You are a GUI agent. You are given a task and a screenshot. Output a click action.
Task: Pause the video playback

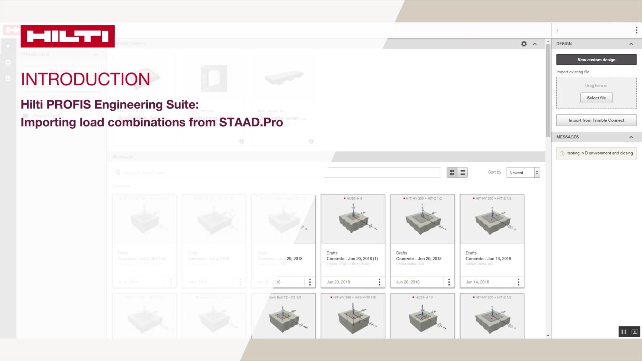(624, 332)
